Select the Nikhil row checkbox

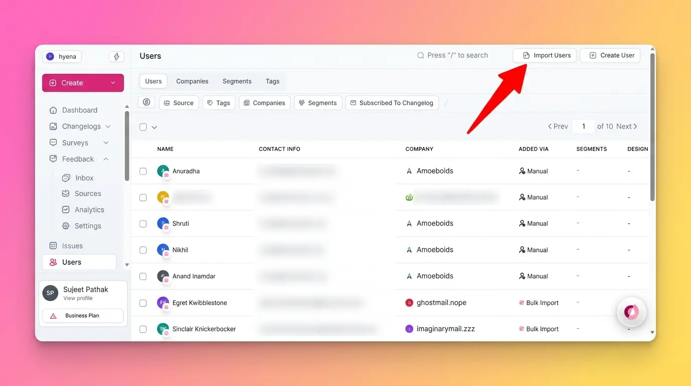coord(143,250)
